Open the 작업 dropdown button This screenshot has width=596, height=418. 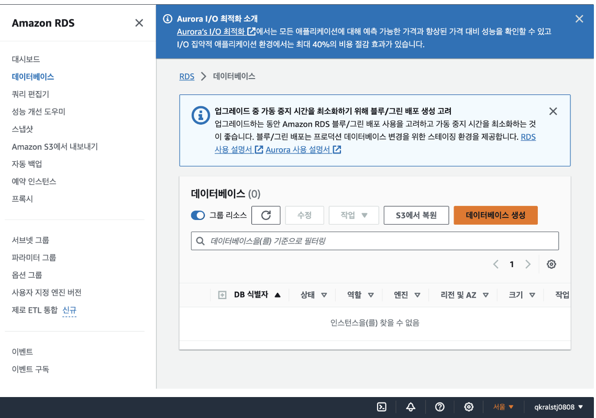tap(354, 215)
